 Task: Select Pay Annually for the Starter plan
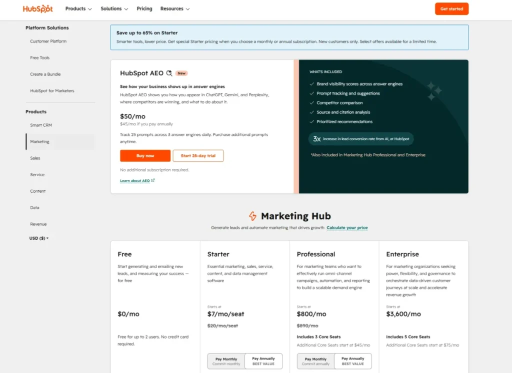[x=263, y=361]
